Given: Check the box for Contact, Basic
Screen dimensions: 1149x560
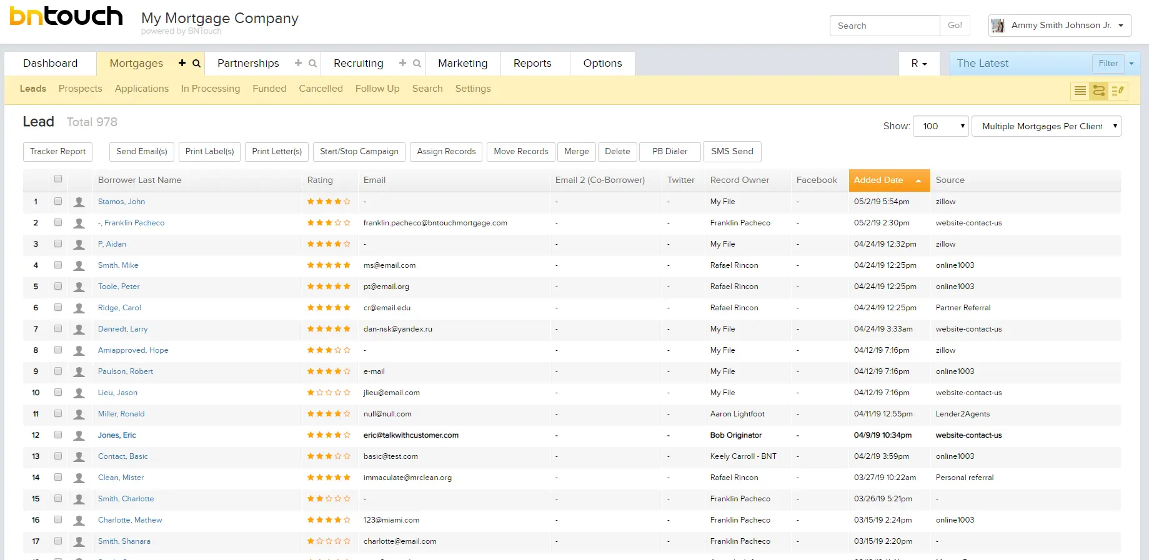Looking at the screenshot, I should click(58, 456).
